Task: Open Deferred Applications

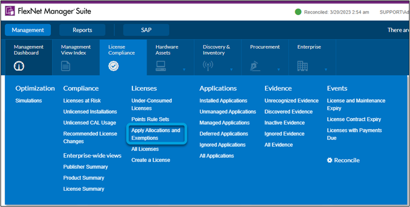Action: click(x=224, y=133)
